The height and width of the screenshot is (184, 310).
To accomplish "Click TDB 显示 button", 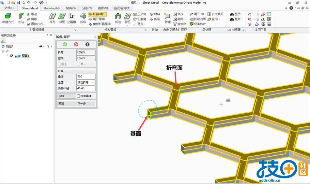I will 236,14.
